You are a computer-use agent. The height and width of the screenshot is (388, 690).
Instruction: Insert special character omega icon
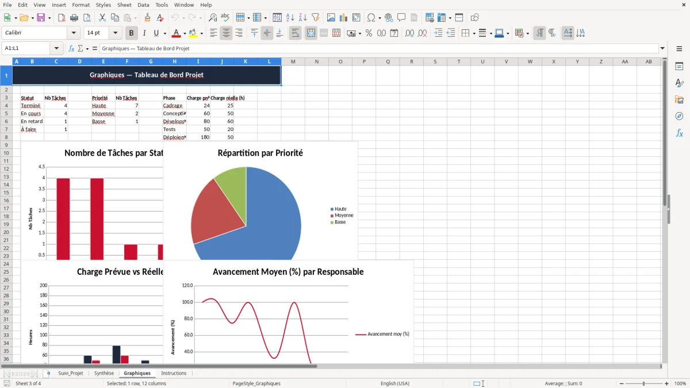click(371, 18)
